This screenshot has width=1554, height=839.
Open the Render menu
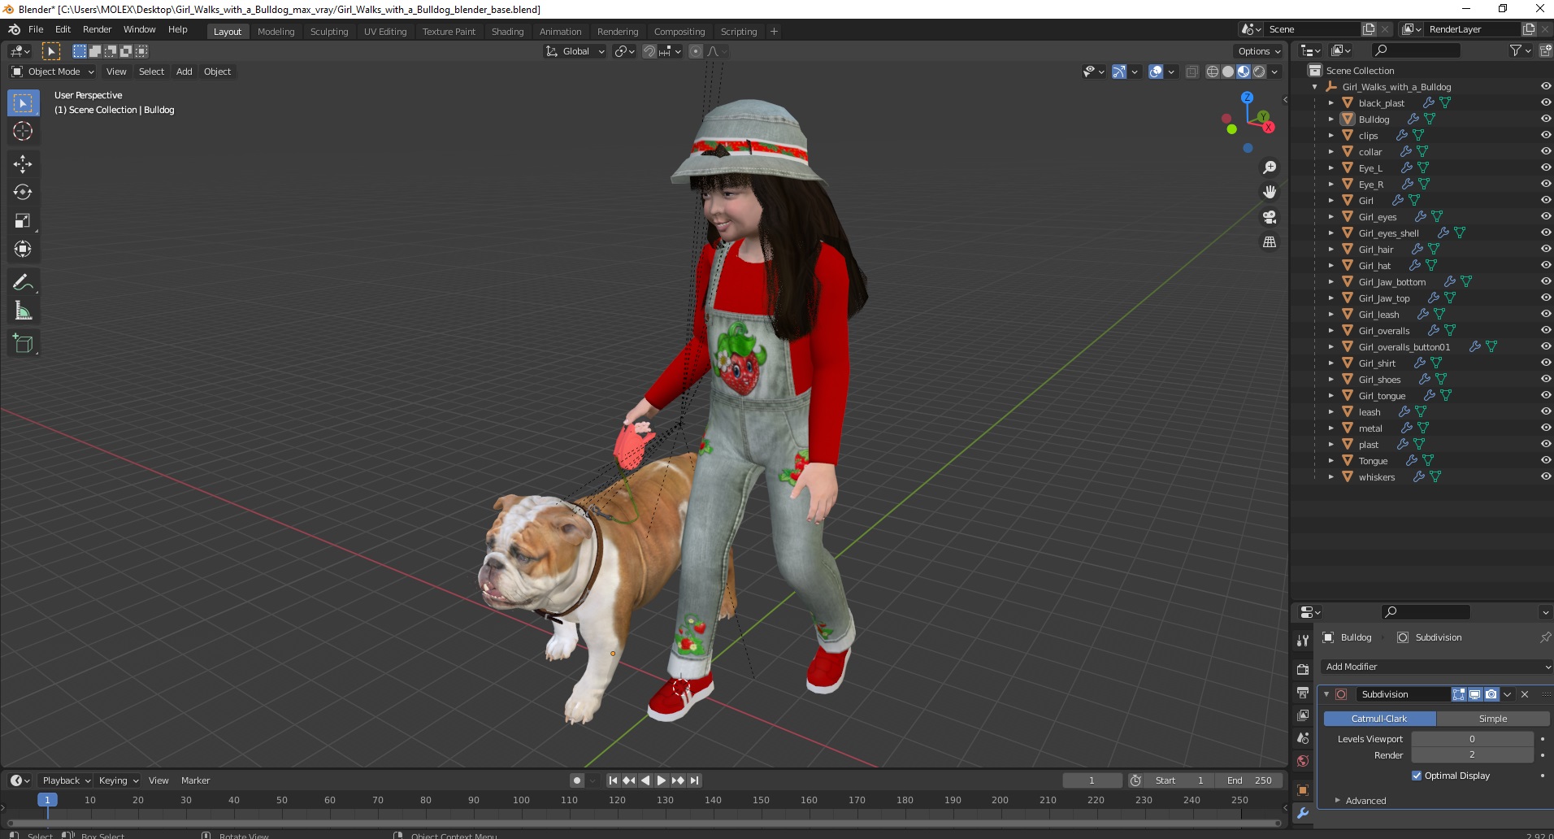(x=97, y=29)
